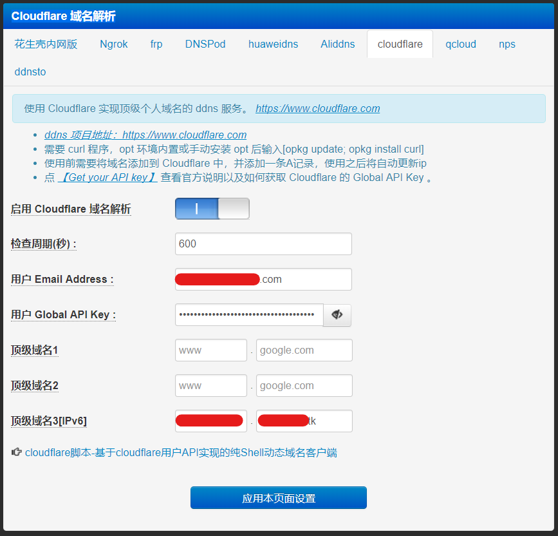This screenshot has width=558, height=536.
Task: Switch to the frp tab
Action: 156,44
